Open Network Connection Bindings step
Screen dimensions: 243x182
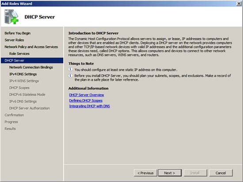coord(31,67)
